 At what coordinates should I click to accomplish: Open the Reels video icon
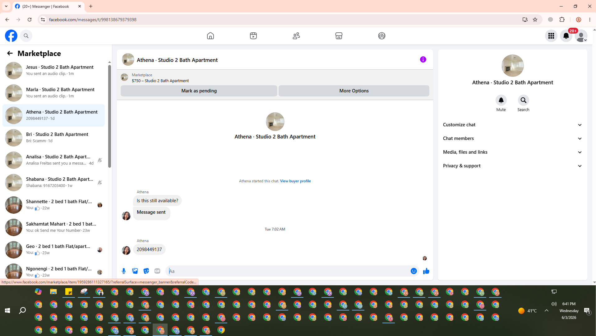[x=253, y=36]
